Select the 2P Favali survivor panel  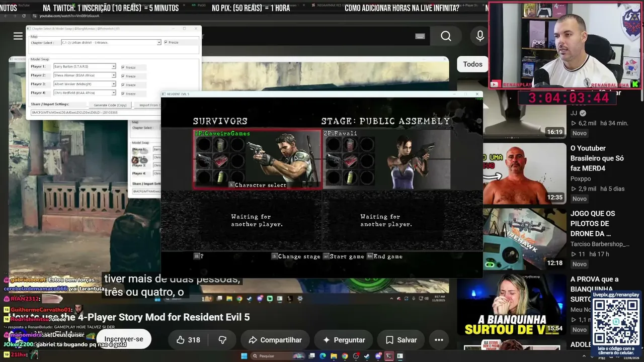[386, 159]
